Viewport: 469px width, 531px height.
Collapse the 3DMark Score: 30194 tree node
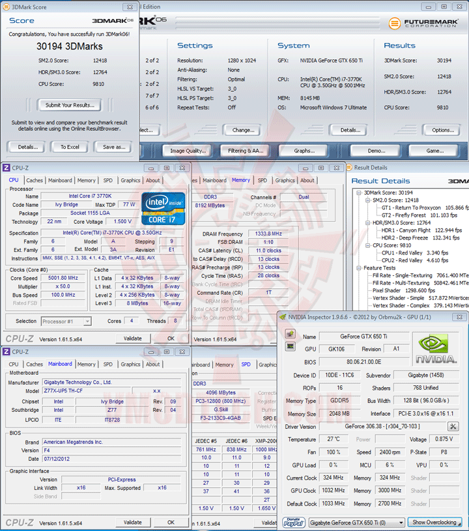[x=359, y=193]
